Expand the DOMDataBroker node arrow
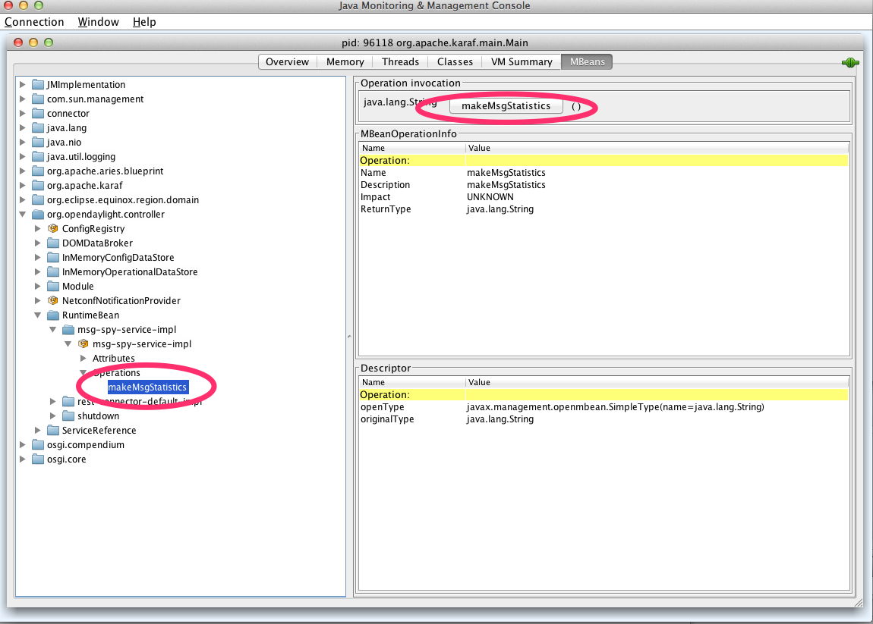 pos(37,243)
